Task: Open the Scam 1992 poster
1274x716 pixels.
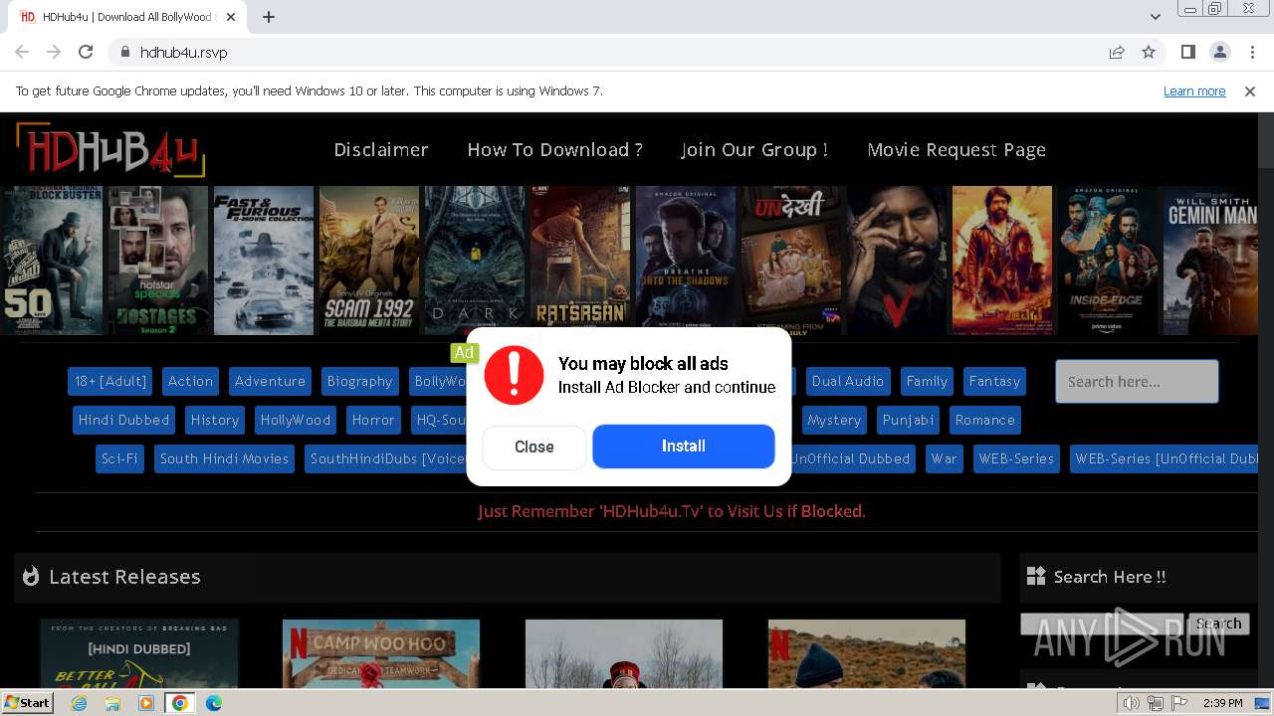Action: [368, 261]
